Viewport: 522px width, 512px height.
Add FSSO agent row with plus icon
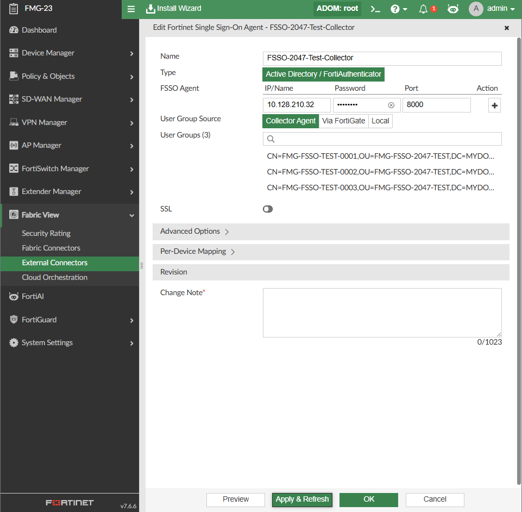pos(494,105)
